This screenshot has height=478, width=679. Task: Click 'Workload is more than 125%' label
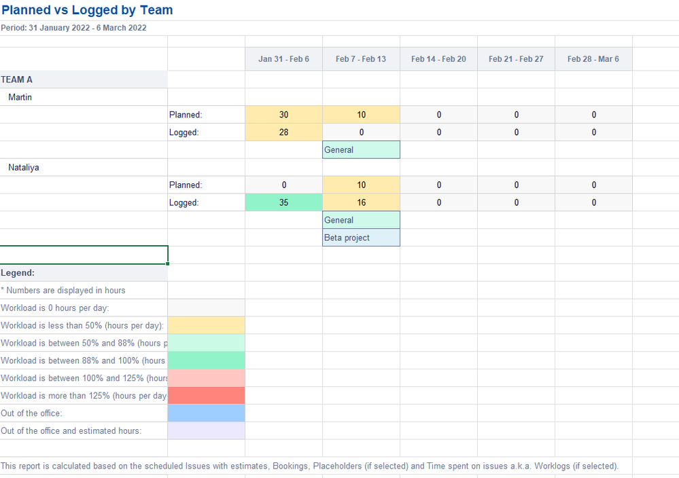coord(84,396)
